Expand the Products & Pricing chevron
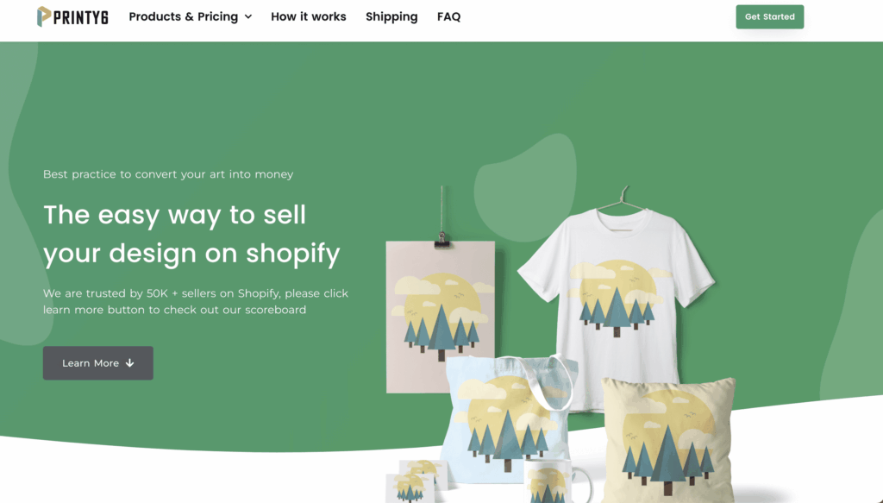 (248, 17)
